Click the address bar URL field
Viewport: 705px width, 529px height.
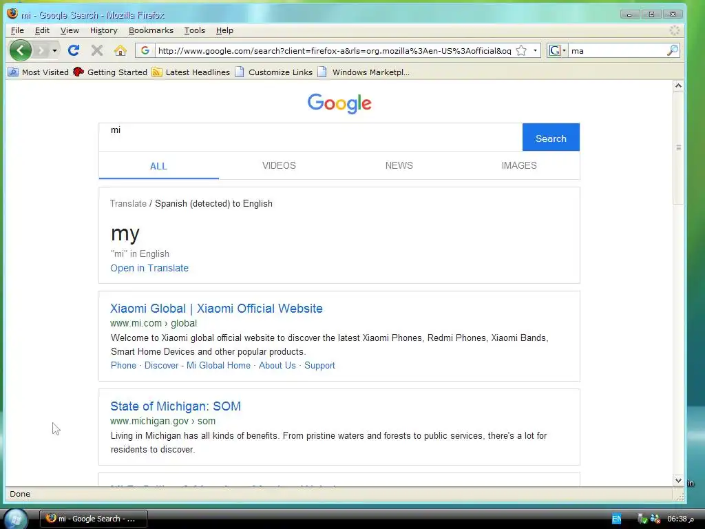click(335, 51)
